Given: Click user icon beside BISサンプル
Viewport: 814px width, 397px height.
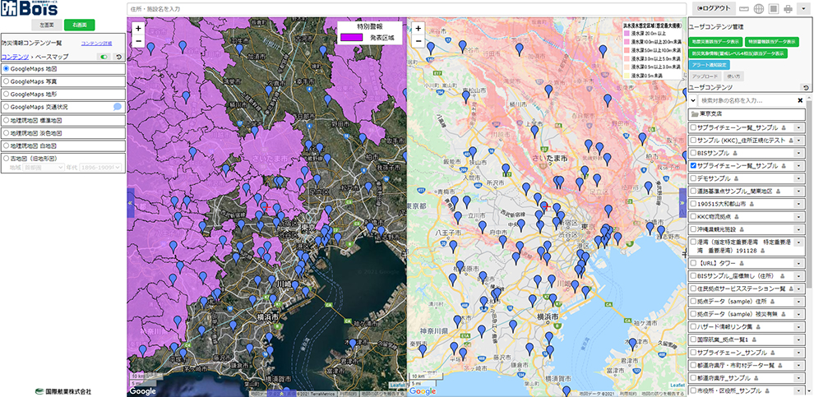Looking at the screenshot, I should click(735, 154).
